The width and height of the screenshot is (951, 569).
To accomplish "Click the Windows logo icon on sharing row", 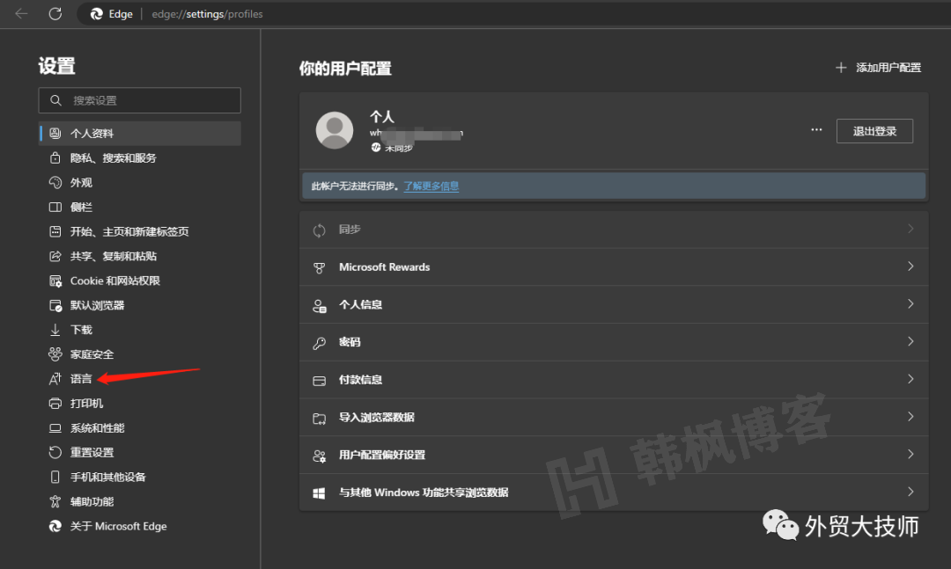I will point(319,492).
